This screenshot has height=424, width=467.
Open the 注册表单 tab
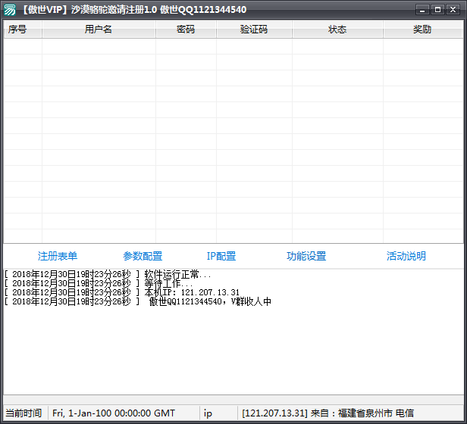58,256
